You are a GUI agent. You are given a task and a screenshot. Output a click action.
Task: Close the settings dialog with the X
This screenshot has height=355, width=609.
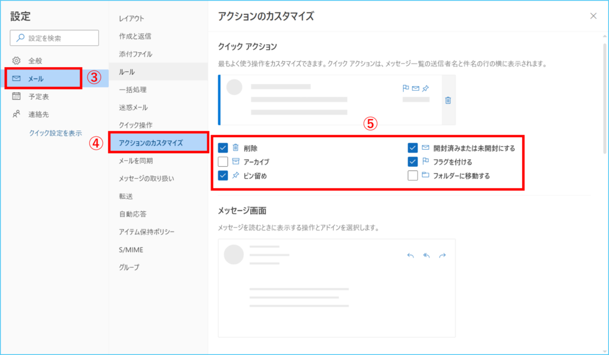pyautogui.click(x=593, y=16)
